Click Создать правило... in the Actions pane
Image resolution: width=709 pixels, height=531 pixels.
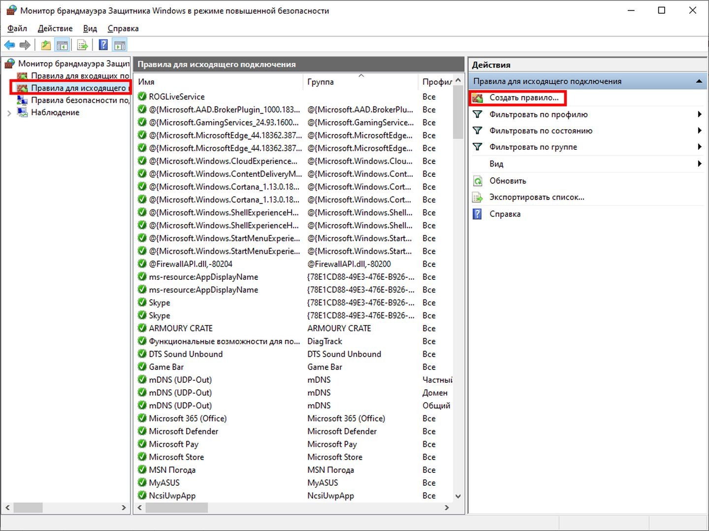pos(524,98)
